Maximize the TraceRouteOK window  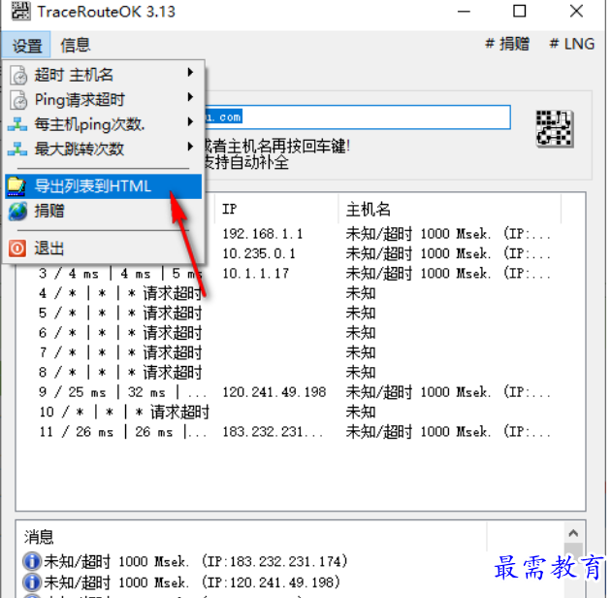click(519, 12)
